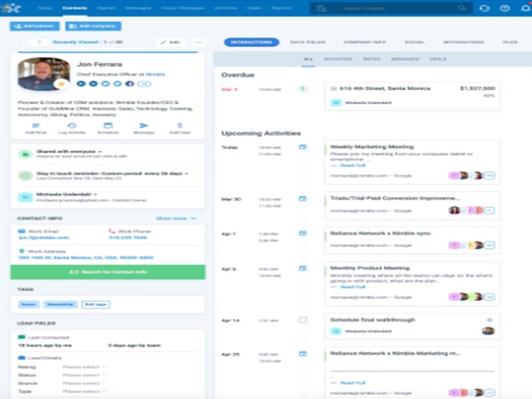Expand Contact Info with Show more

pos(176,218)
